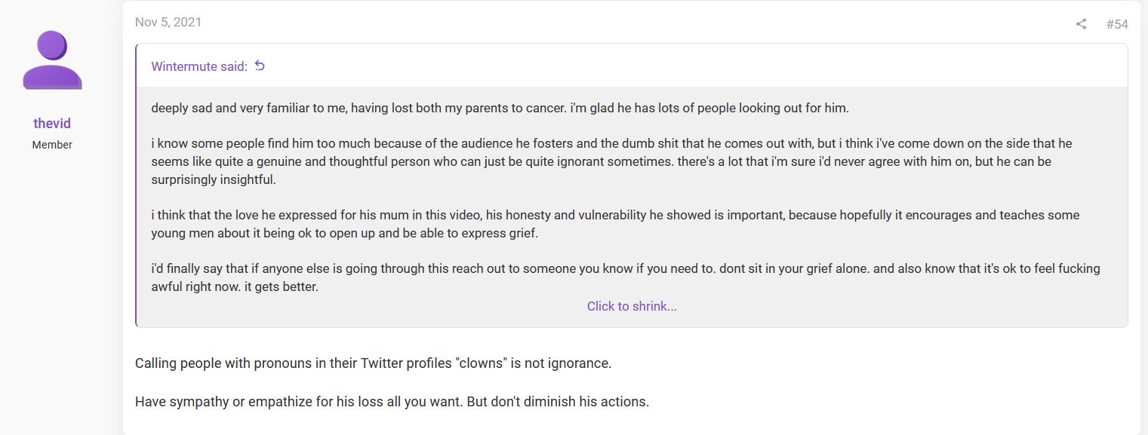
Task: Jump to Wintermute's original post via arrow icon
Action: pyautogui.click(x=260, y=66)
